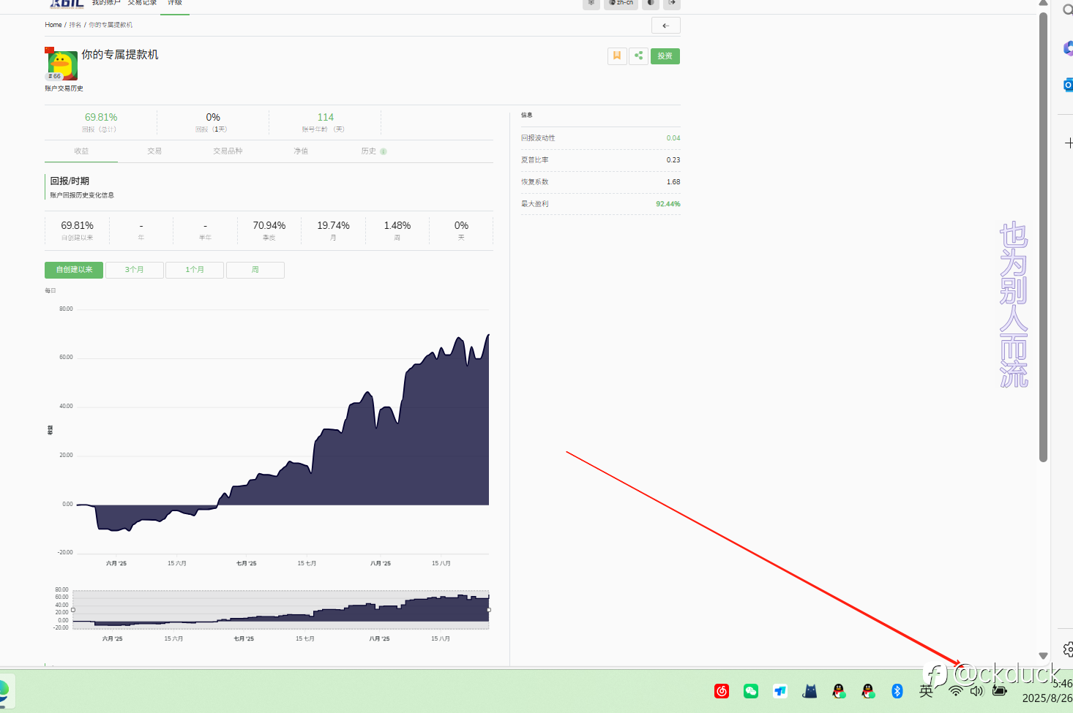The height and width of the screenshot is (713, 1073).
Task: Select the 周 period button
Action: [x=255, y=270]
